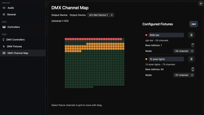Click 'Base Address: 1' label
This screenshot has height=115, width=204.
click(154, 45)
